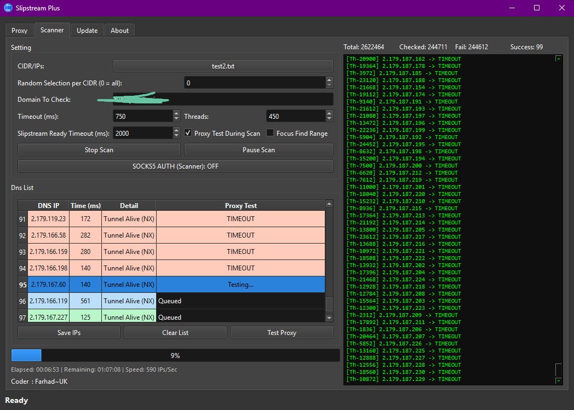Select DNS row 2.179.166.119
The width and height of the screenshot is (574, 410).
[48, 301]
